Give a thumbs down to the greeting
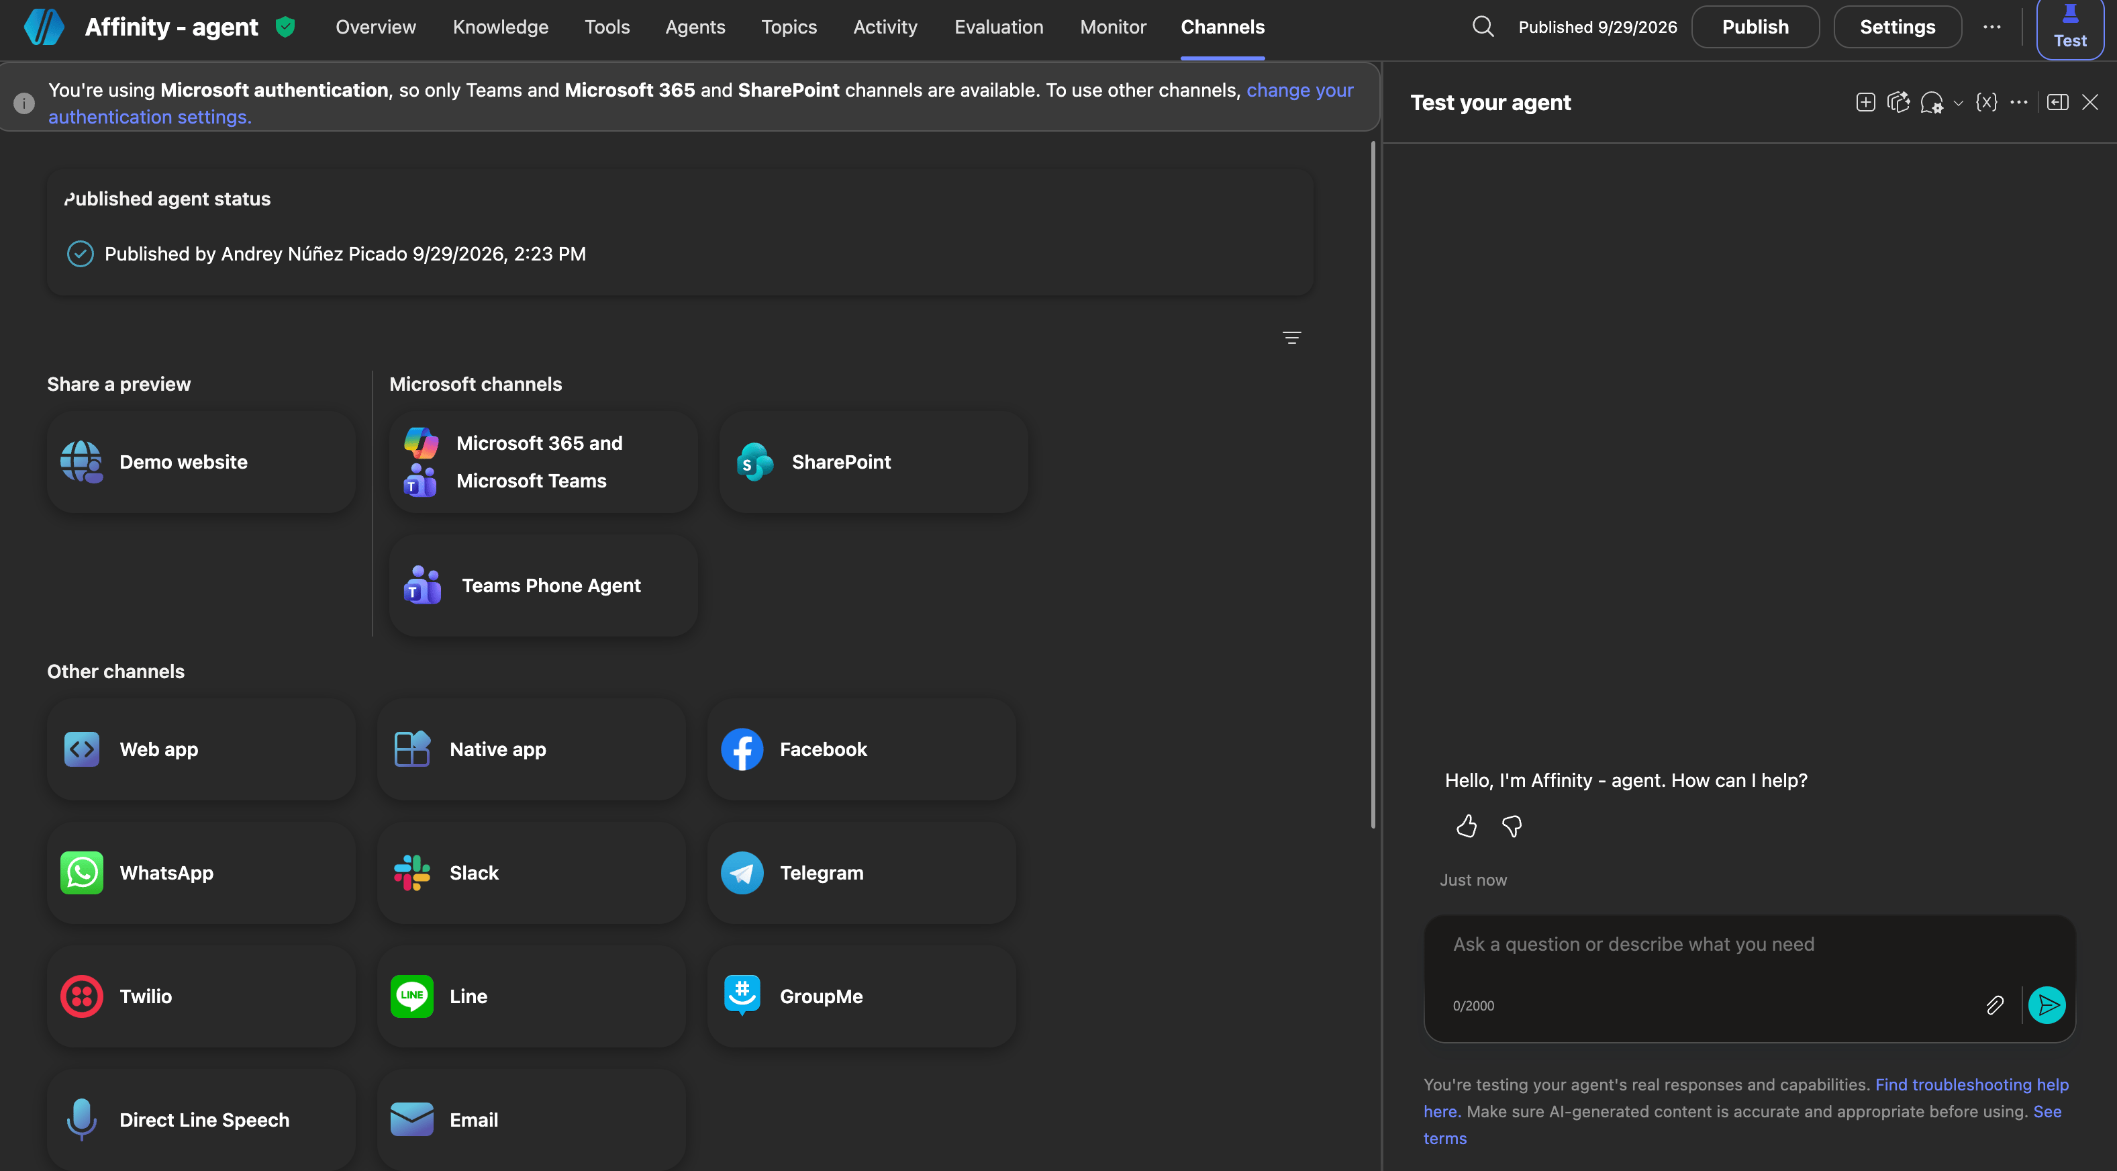Viewport: 2117px width, 1171px height. [1512, 826]
